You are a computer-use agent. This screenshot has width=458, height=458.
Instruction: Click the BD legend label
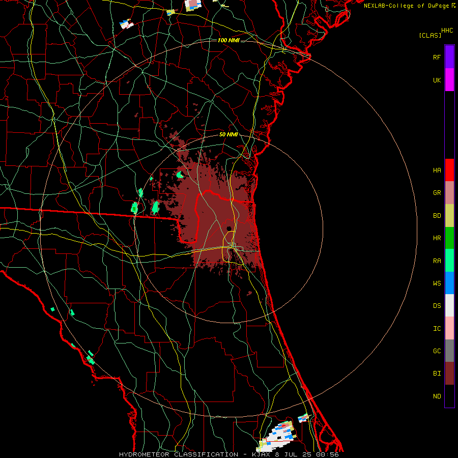437,216
